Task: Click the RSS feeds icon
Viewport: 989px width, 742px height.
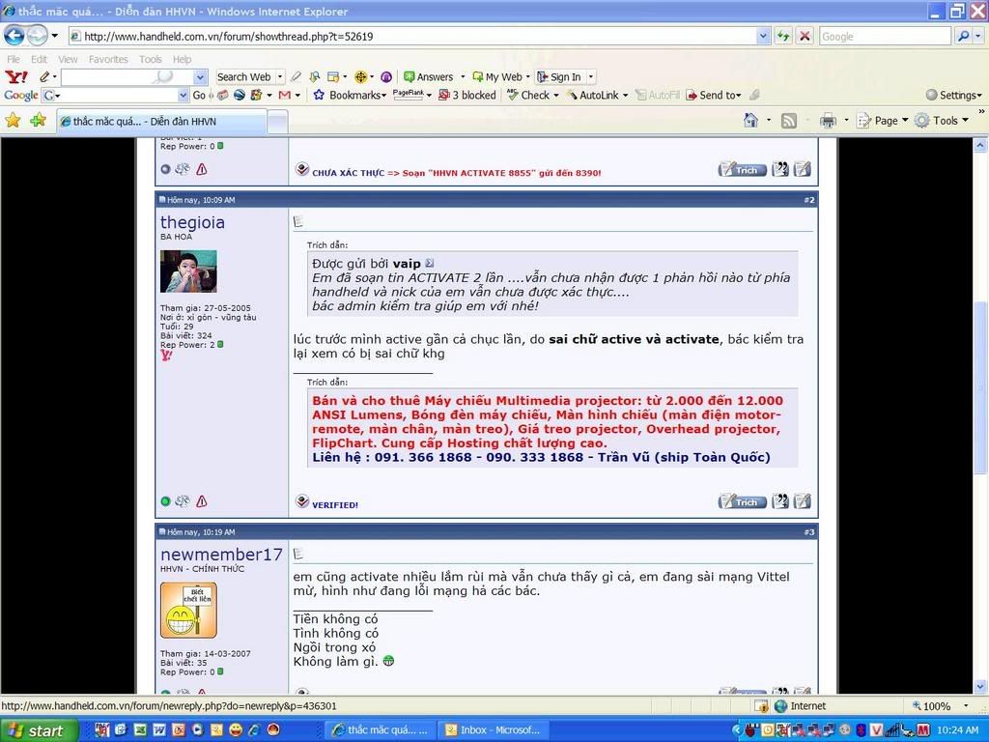Action: point(789,121)
